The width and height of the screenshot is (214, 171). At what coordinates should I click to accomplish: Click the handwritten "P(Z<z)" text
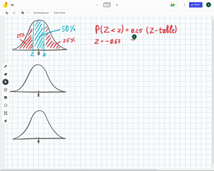[x=109, y=29]
